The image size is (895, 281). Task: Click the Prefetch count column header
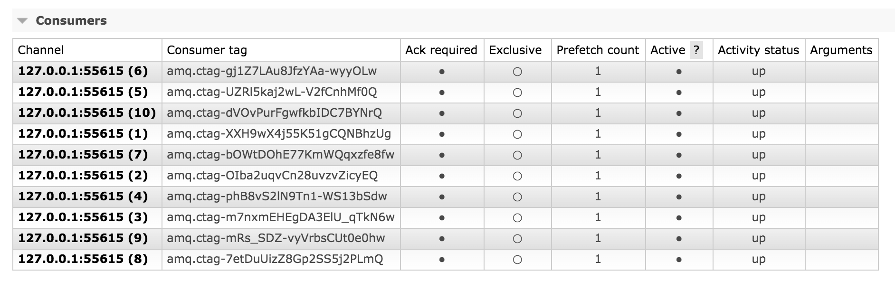(x=598, y=50)
